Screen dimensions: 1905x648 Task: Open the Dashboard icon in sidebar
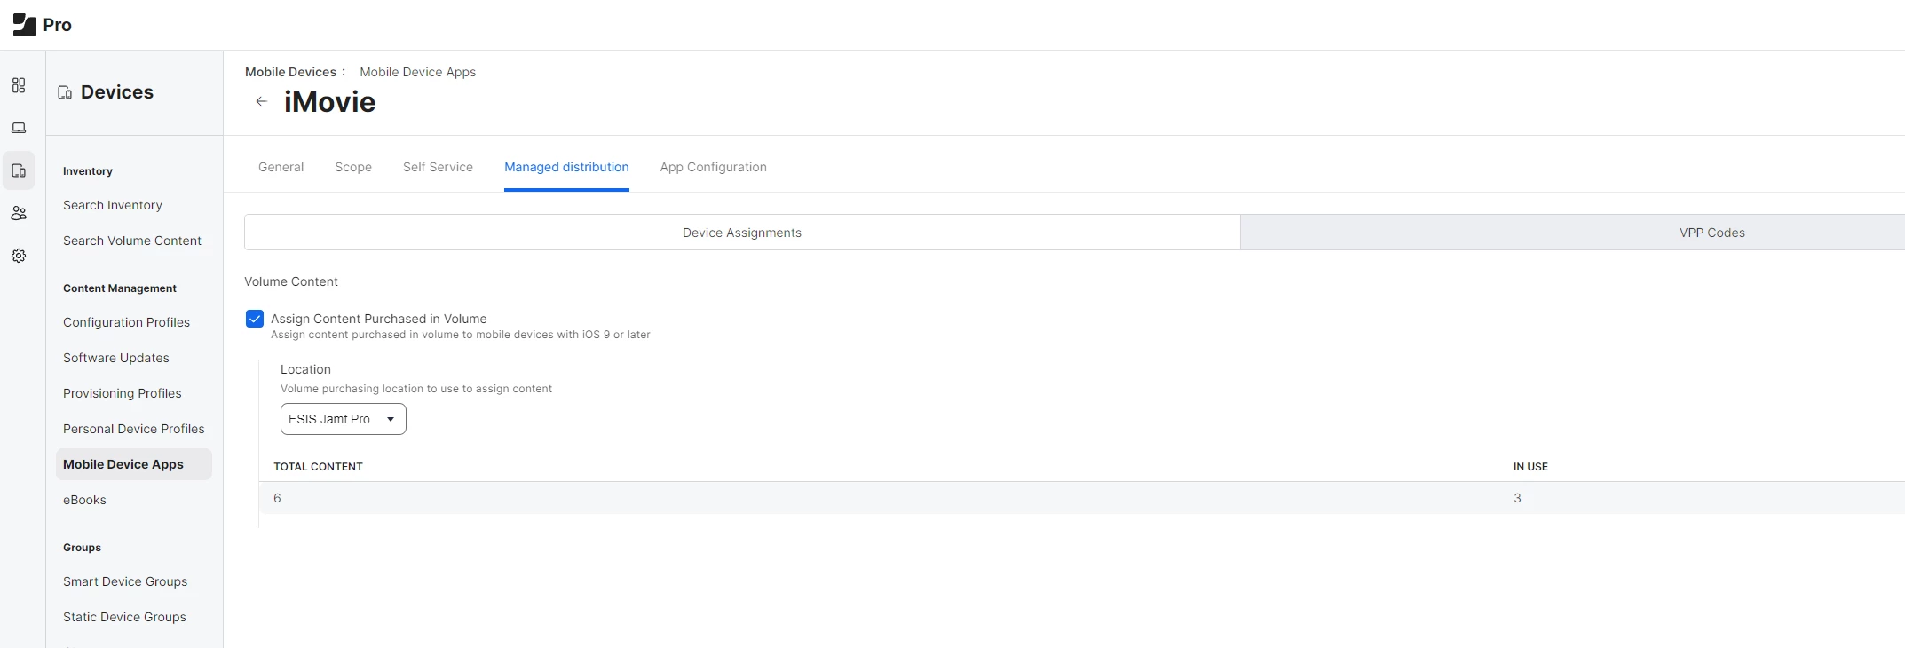19,85
